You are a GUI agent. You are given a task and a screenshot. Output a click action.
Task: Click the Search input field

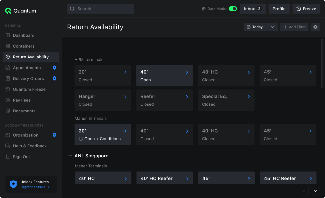[101, 8]
